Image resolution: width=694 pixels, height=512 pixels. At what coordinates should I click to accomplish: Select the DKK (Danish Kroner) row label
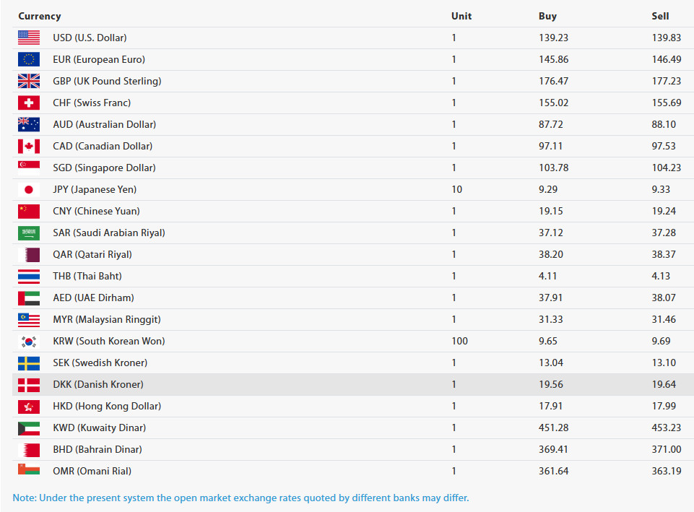[98, 384]
